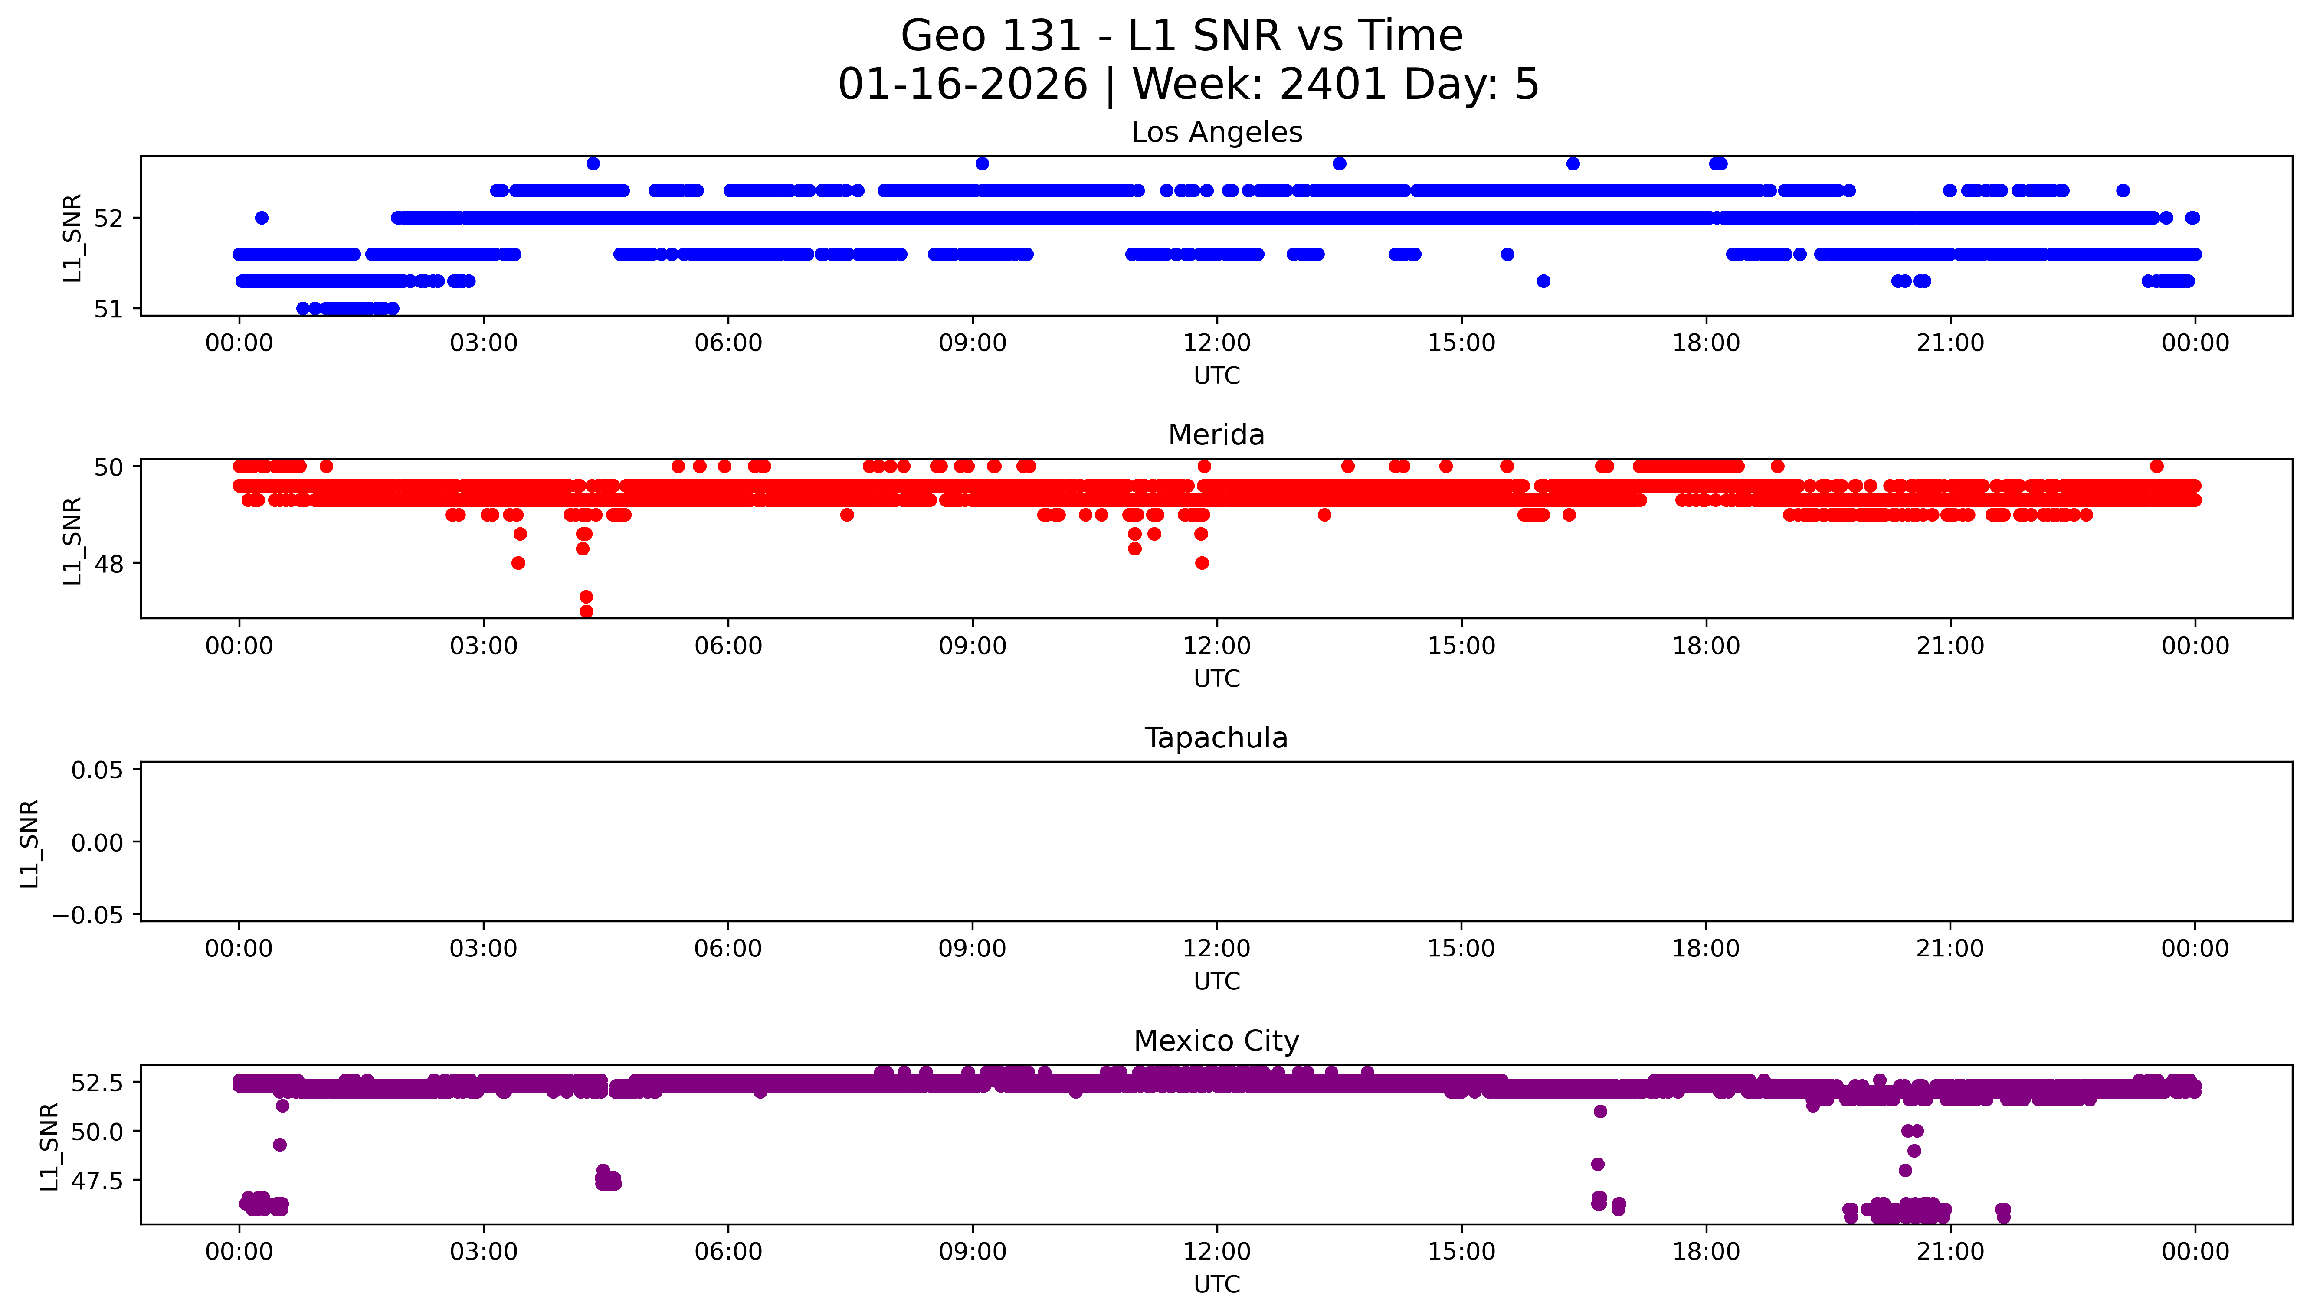This screenshot has height=1315, width=2310.
Task: Click the 48 y-tick label on the Merida plot
Action: click(x=108, y=565)
